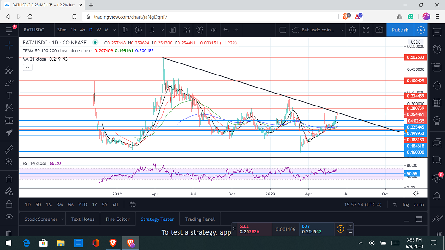
Task: Select the text annotation tool
Action: [x=9, y=95]
